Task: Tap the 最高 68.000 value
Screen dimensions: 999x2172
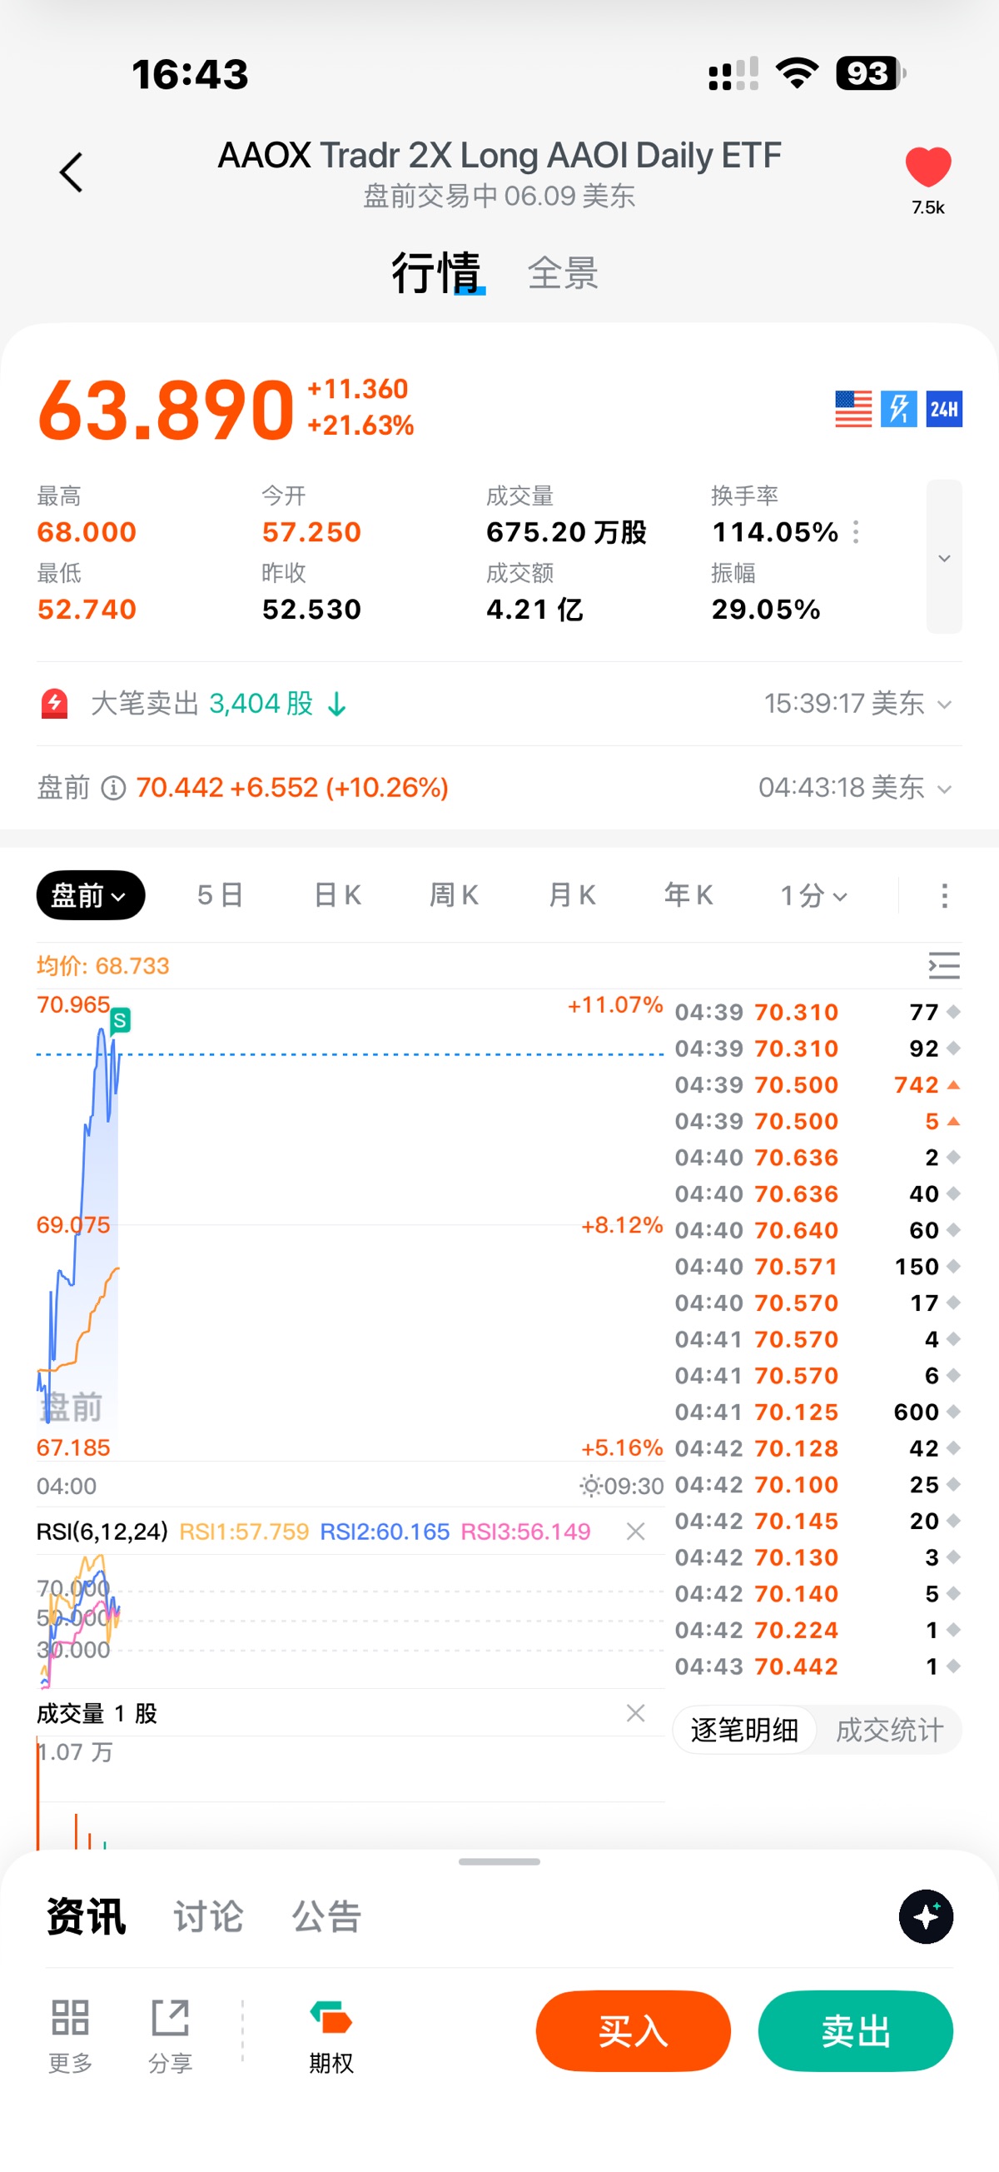Action: 87,532
